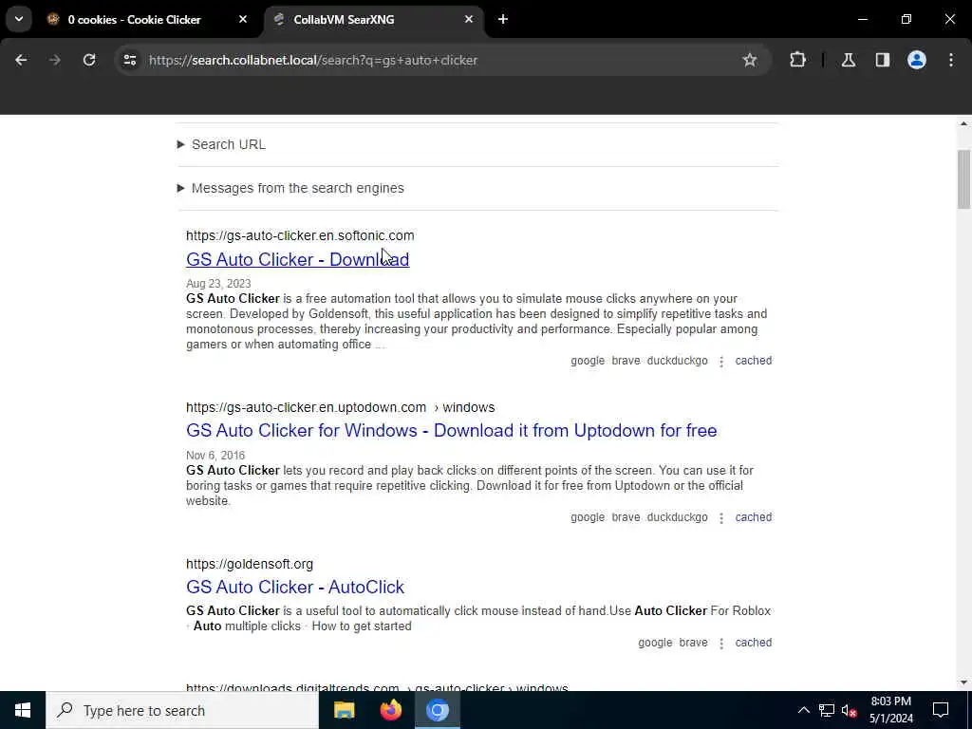This screenshot has height=729, width=972.
Task: Open GS Auto Clicker for Windows Uptodown link
Action: 451,430
